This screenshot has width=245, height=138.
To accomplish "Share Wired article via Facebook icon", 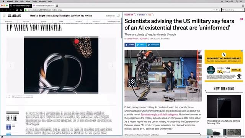I will pyautogui.click(x=8, y=127).
